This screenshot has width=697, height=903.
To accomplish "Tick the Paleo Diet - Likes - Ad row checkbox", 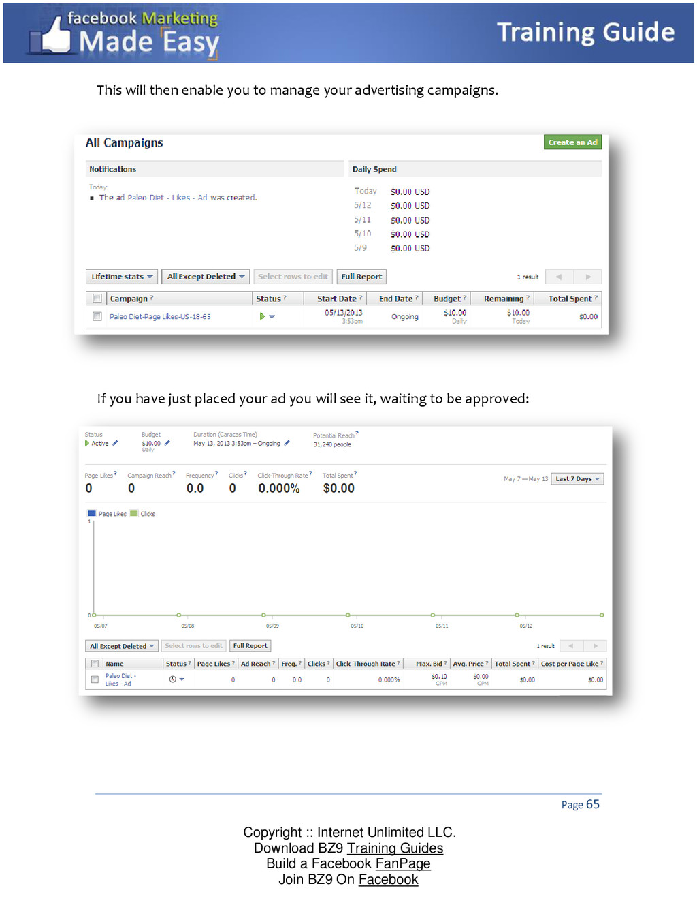I will [x=95, y=679].
